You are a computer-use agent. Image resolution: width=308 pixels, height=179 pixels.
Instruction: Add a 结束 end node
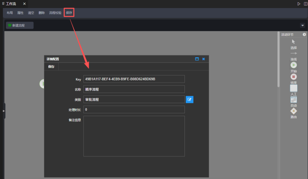pyautogui.click(x=294, y=77)
